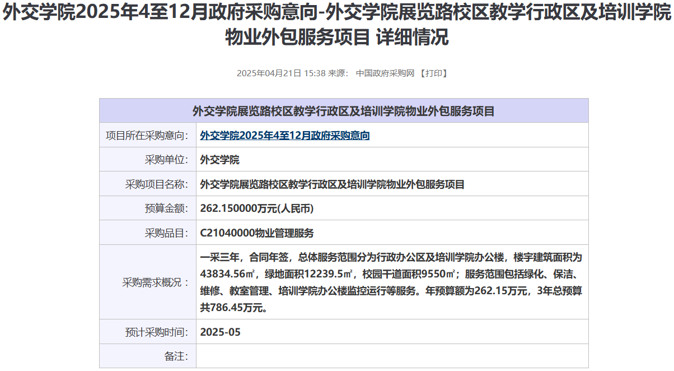The height and width of the screenshot is (371, 674).
Task: Click the 中国政府采购网 source text
Action: 385,73
